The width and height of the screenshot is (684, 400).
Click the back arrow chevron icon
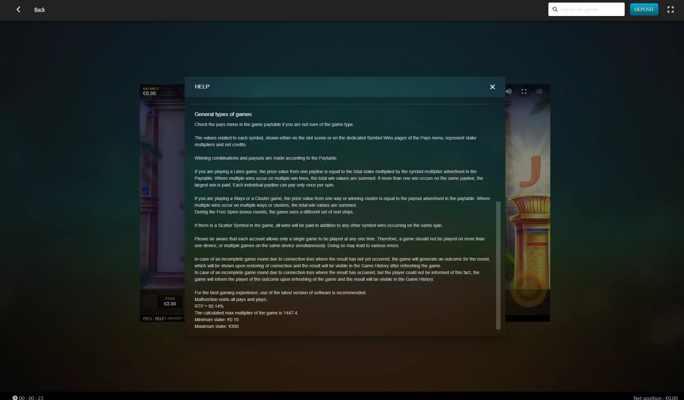pyautogui.click(x=18, y=10)
